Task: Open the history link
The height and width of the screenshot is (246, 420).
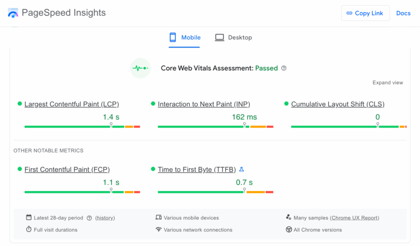Action: pyautogui.click(x=105, y=218)
